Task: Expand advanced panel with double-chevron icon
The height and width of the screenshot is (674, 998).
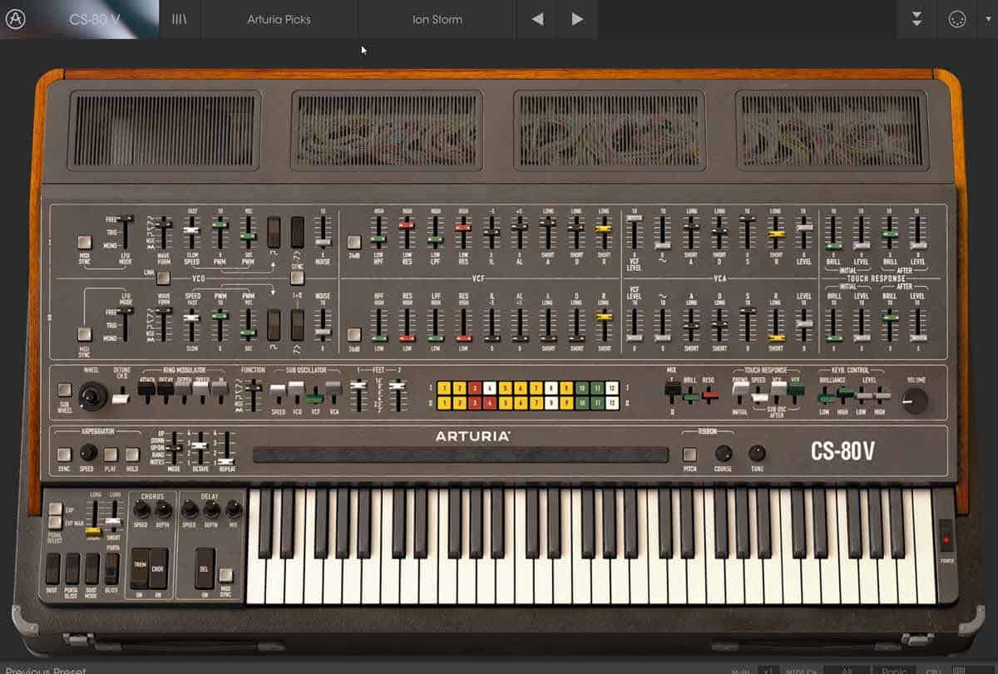Action: (916, 19)
